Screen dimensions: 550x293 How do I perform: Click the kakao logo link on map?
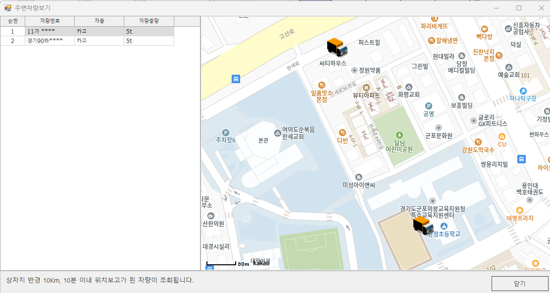[x=261, y=263]
